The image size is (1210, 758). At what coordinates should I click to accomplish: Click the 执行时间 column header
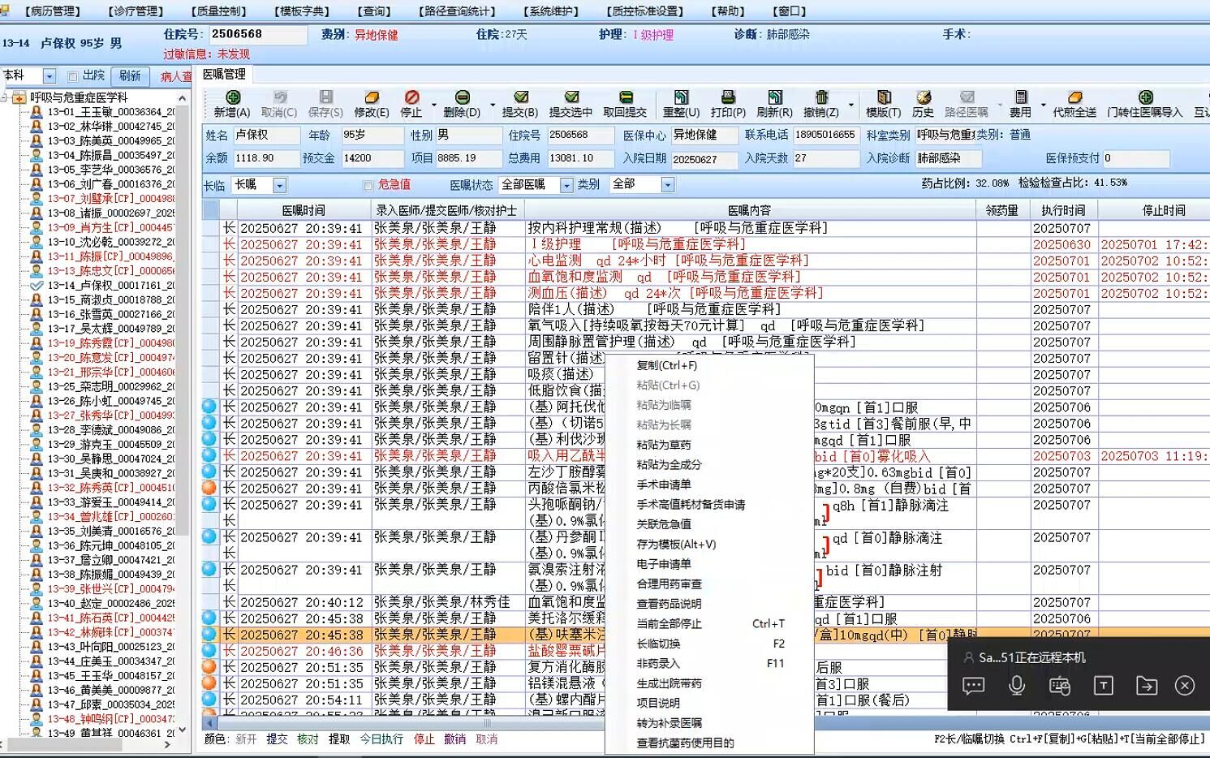(1063, 210)
